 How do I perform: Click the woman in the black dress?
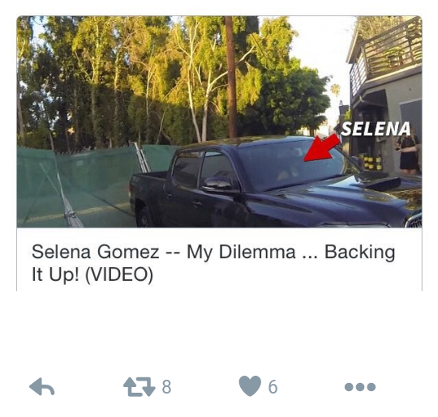click(x=409, y=153)
